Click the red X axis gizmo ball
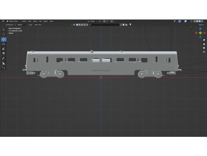 tap(196, 33)
